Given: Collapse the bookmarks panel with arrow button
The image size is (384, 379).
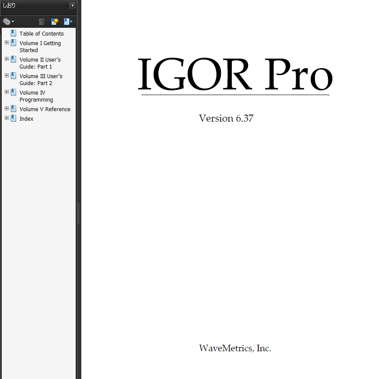Looking at the screenshot, I should click(72, 6).
